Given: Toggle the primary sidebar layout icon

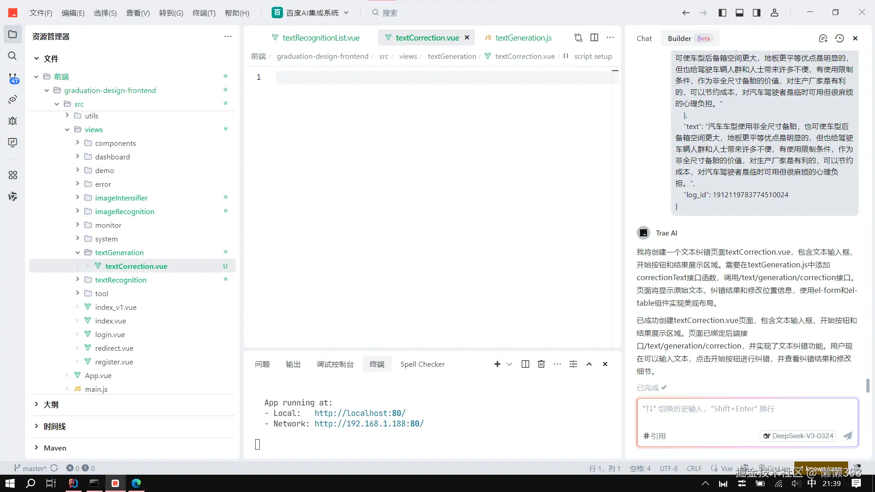Looking at the screenshot, I should (722, 13).
